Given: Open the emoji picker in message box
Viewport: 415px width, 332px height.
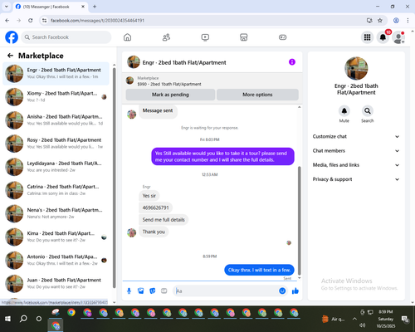Looking at the screenshot, I should point(282,290).
